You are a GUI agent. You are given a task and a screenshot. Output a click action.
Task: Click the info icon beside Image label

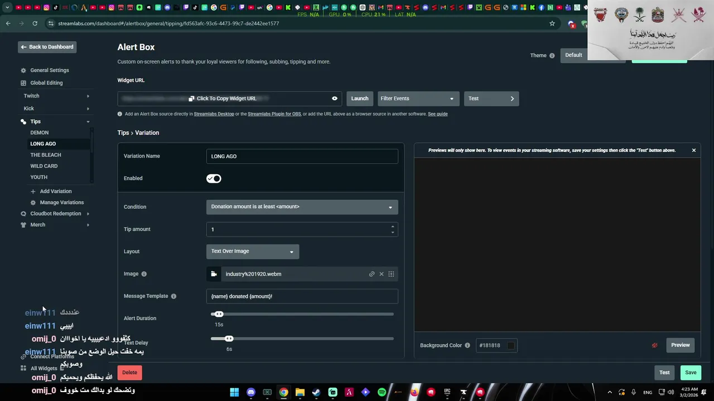click(144, 274)
